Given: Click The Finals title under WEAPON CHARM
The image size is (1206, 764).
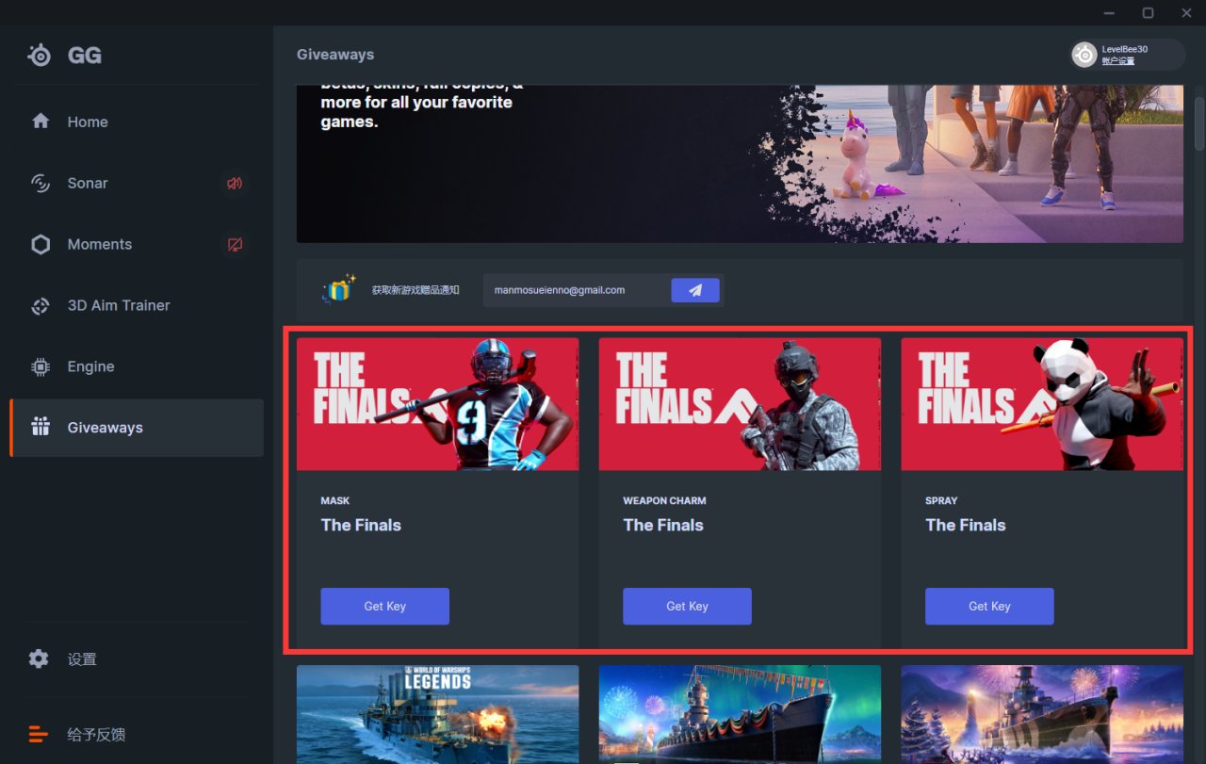Looking at the screenshot, I should (663, 525).
